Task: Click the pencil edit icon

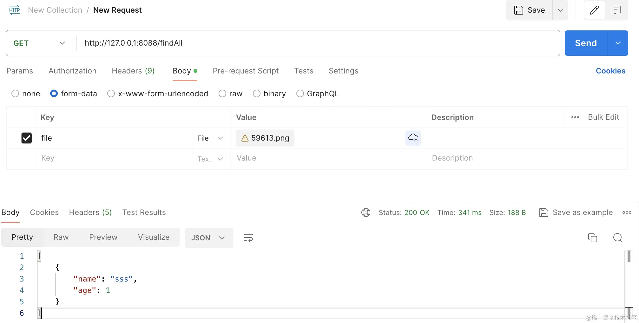Action: (594, 10)
